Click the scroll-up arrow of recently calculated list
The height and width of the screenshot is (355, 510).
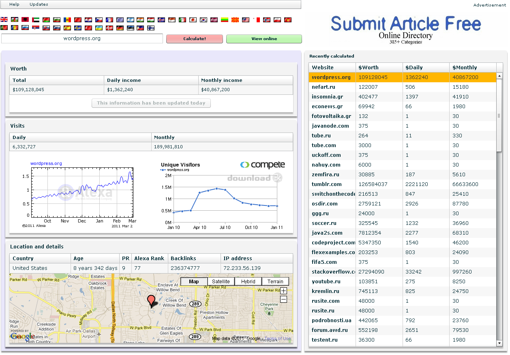point(499,76)
